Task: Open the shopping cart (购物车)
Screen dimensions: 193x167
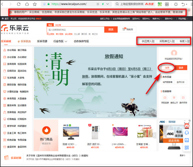Action: tap(128, 30)
